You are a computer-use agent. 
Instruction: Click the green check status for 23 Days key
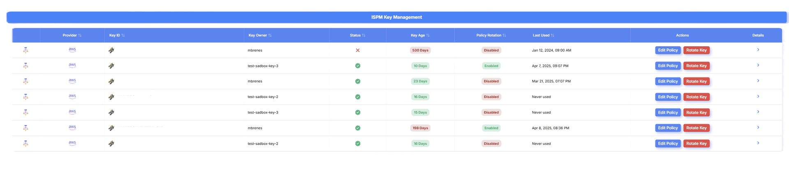[358, 81]
